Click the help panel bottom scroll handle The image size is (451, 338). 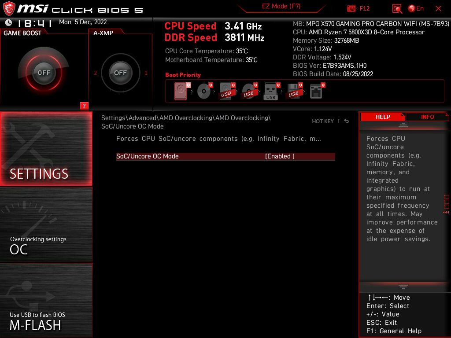403,287
